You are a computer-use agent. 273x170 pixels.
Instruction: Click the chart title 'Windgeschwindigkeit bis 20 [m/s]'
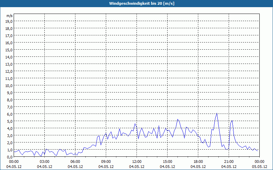click(142, 3)
